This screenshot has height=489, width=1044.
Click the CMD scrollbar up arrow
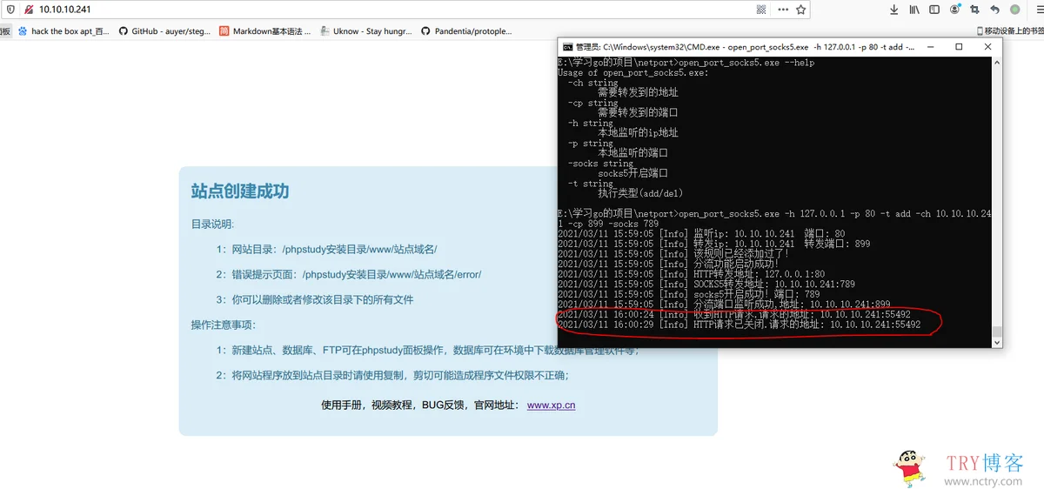click(997, 62)
